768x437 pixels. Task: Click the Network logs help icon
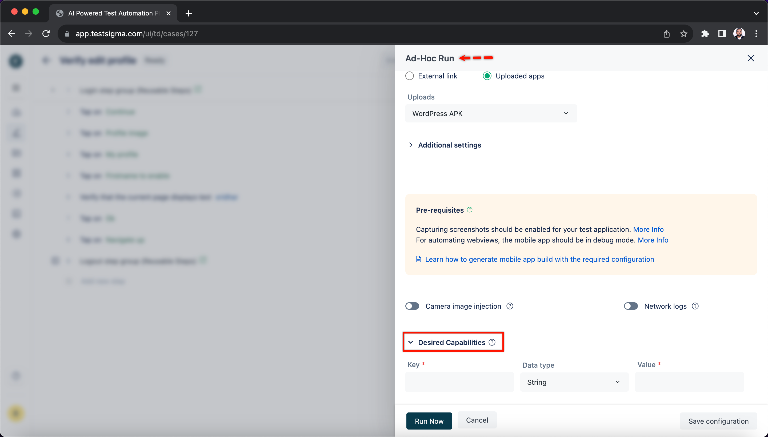point(695,306)
